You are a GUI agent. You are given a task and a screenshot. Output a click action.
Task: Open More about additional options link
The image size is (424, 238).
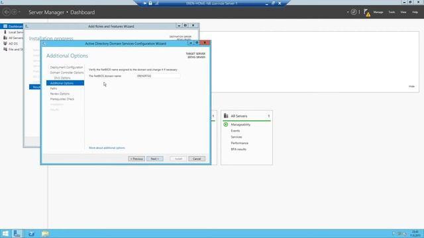[107, 148]
